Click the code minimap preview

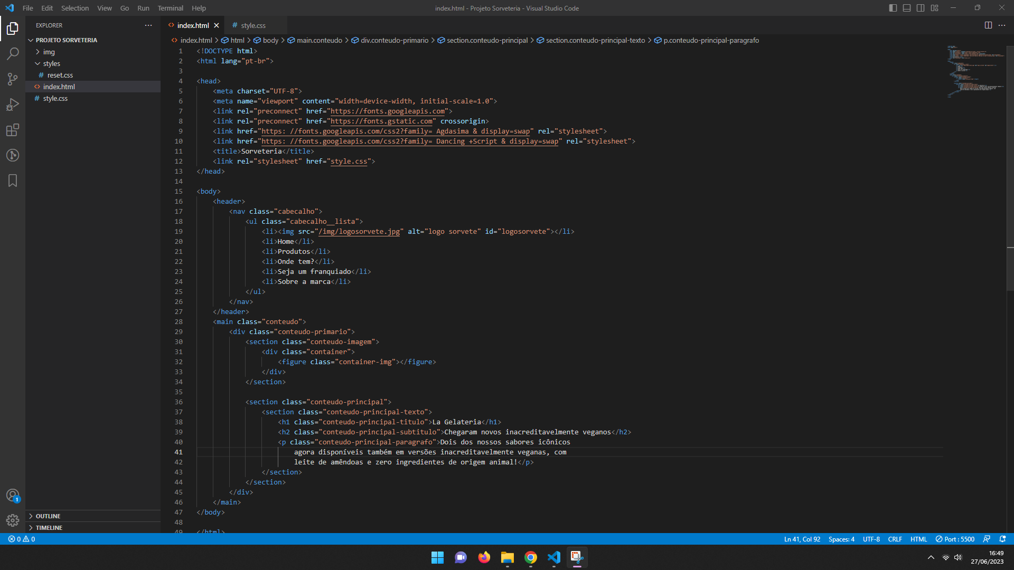[x=976, y=71]
